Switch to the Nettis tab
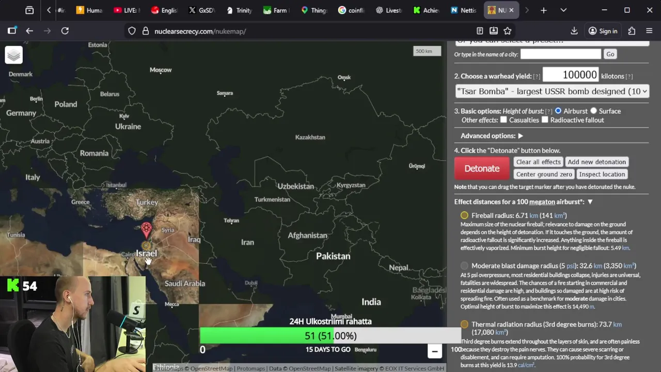Viewport: 661px width, 372px height. click(x=463, y=10)
